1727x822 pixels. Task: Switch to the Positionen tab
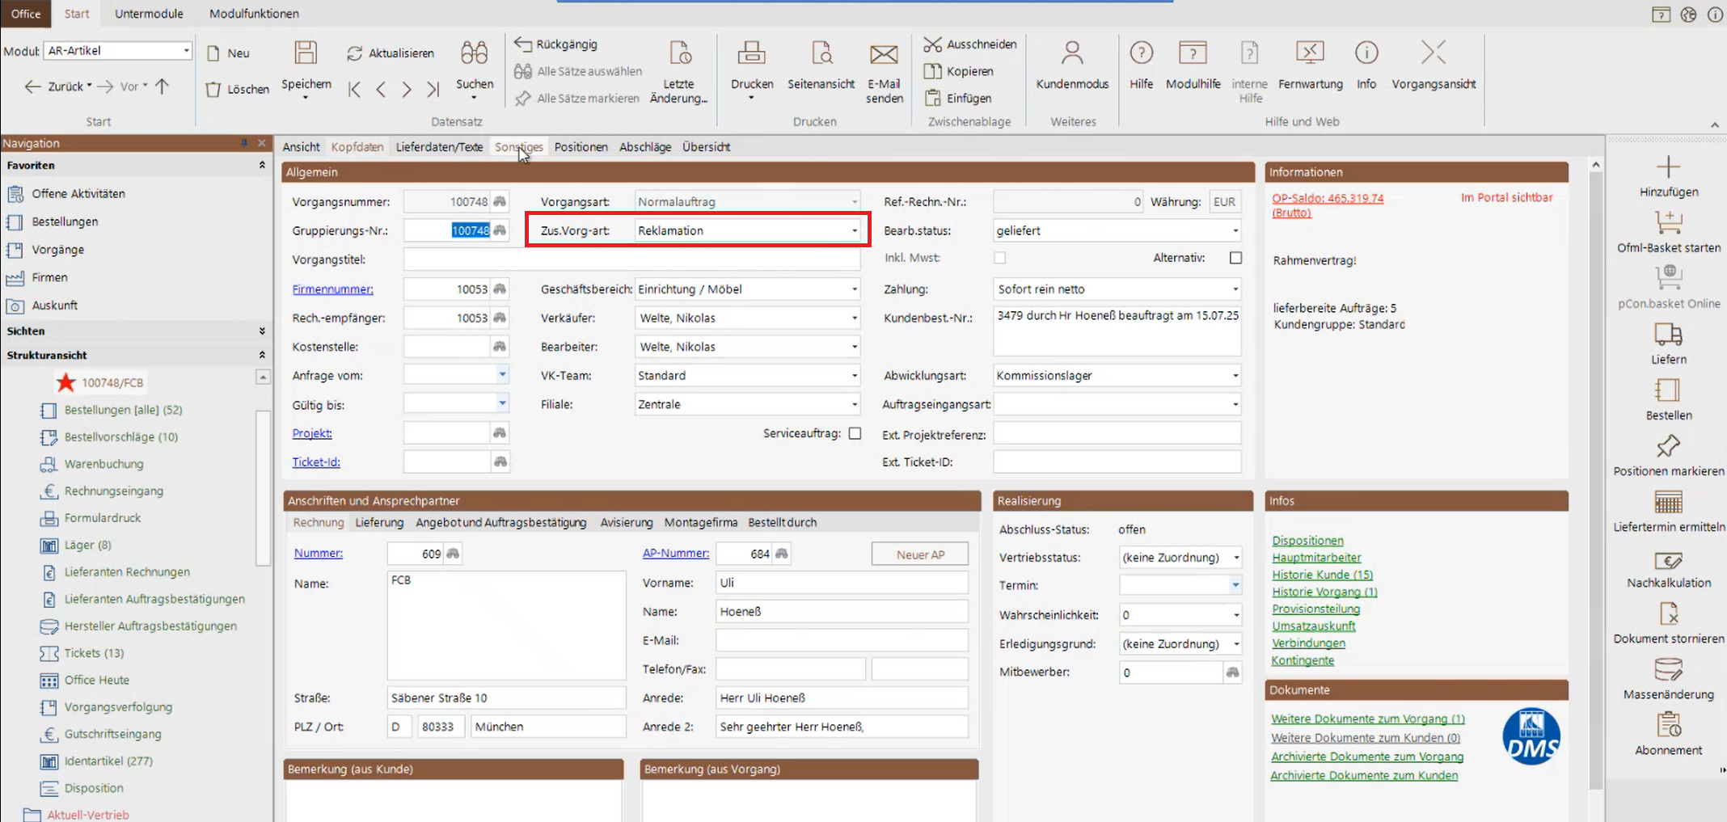581,147
